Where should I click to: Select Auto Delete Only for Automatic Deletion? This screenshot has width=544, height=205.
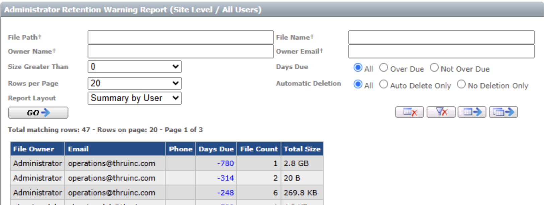(x=384, y=85)
